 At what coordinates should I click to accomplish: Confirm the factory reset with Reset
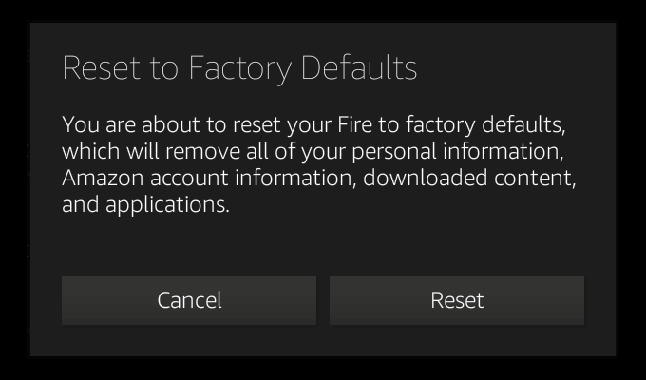[457, 300]
